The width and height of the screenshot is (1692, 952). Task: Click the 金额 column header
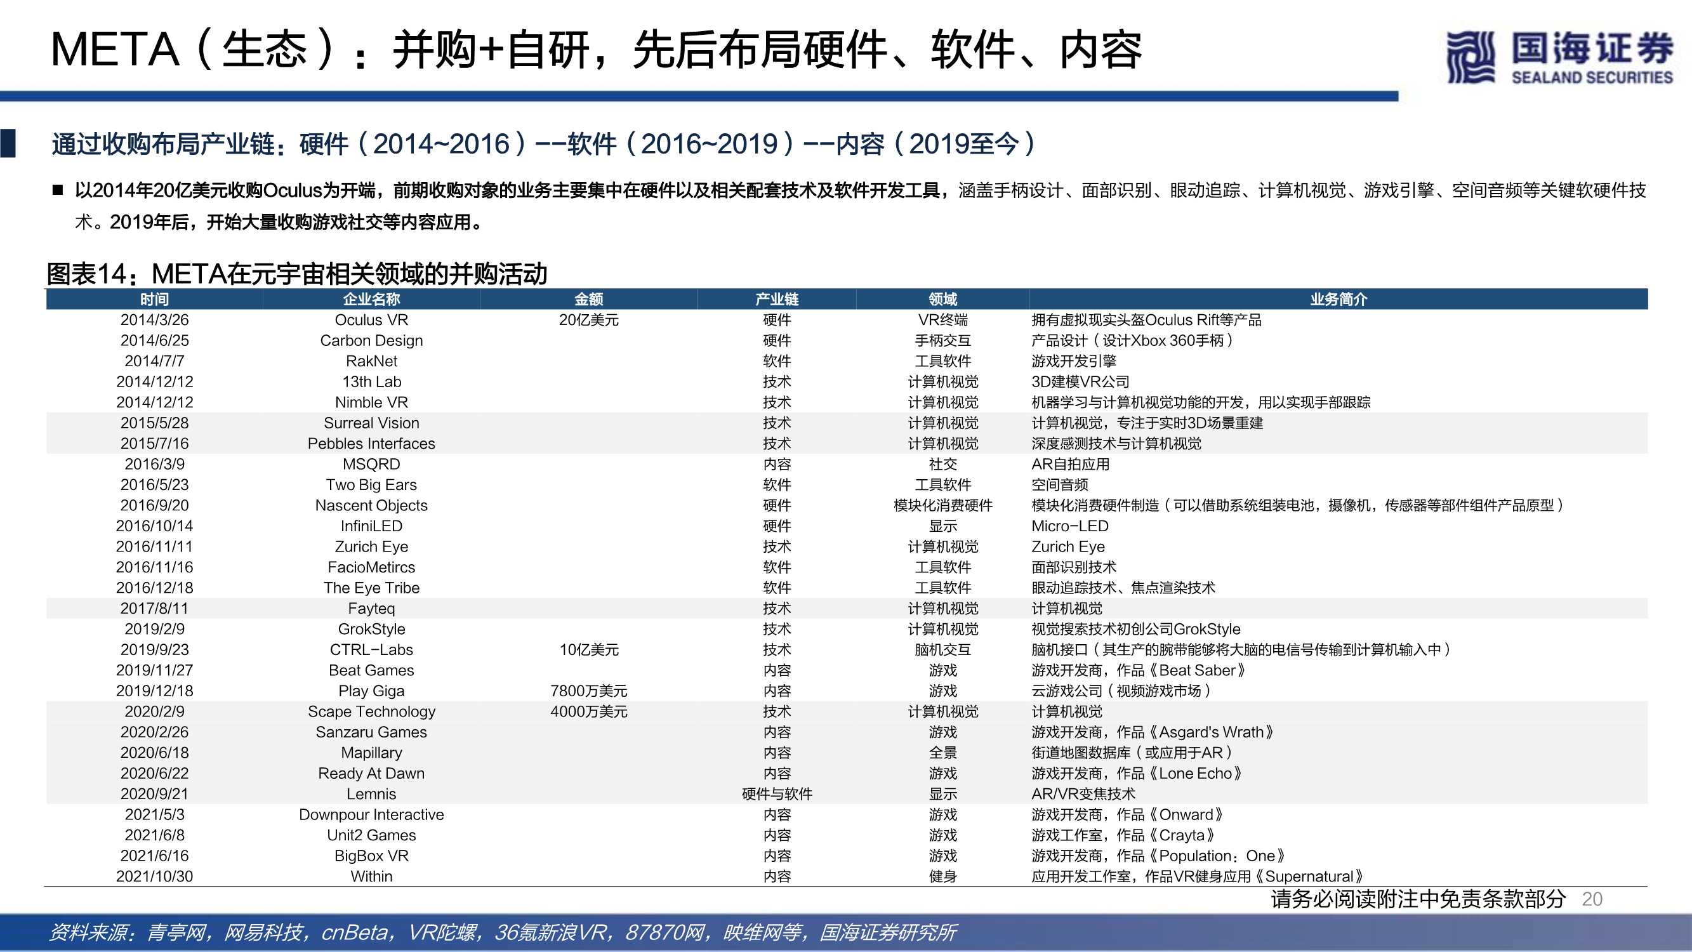click(x=588, y=299)
